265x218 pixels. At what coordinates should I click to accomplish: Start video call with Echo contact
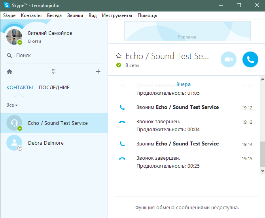[229, 59]
